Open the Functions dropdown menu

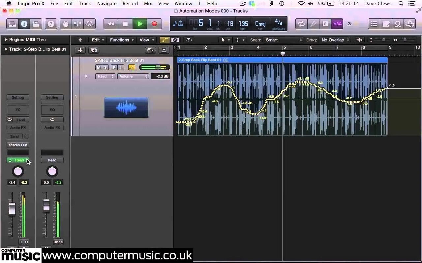pyautogui.click(x=122, y=40)
